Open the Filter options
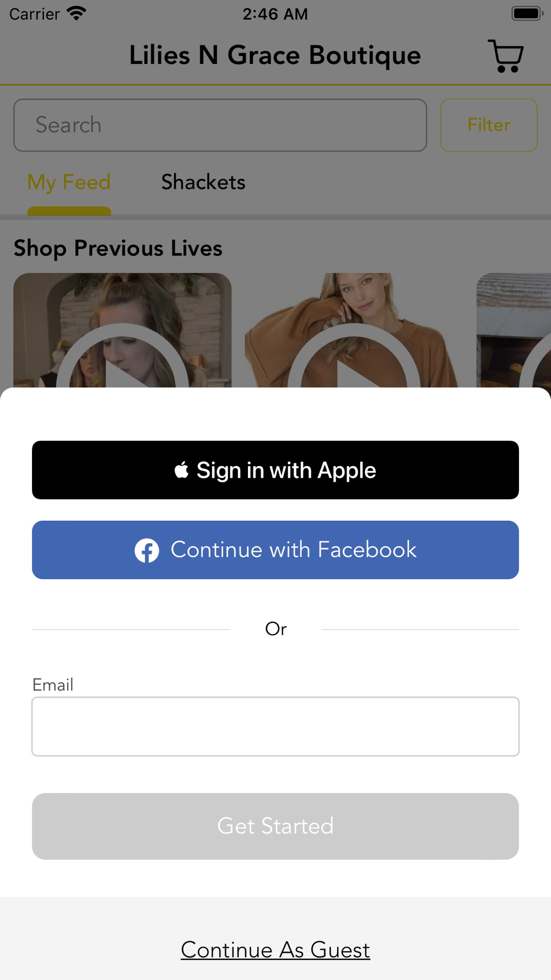This screenshot has height=980, width=551. coord(489,125)
